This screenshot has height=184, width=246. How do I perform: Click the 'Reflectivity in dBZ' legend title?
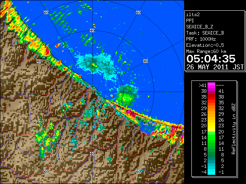point(234,129)
